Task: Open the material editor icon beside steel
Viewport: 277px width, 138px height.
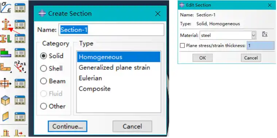Action: pyautogui.click(x=265, y=34)
